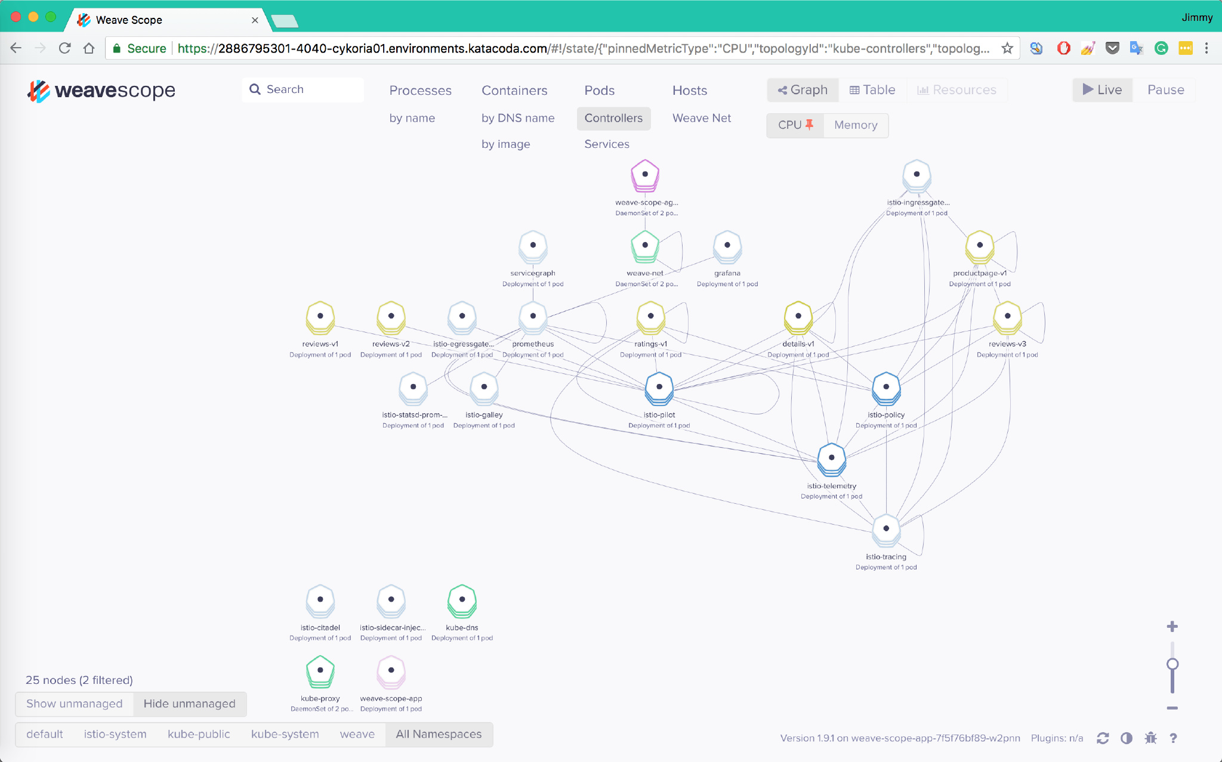Switch to Show unmanaged

click(x=75, y=704)
